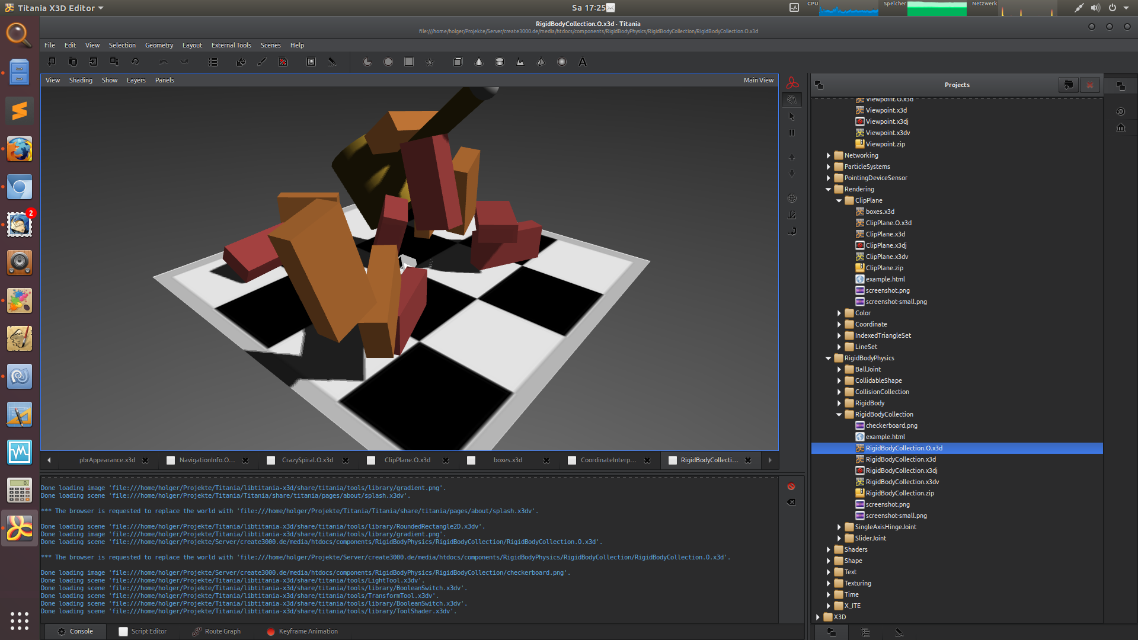
Task: Open the Geometry menu
Action: (x=159, y=45)
